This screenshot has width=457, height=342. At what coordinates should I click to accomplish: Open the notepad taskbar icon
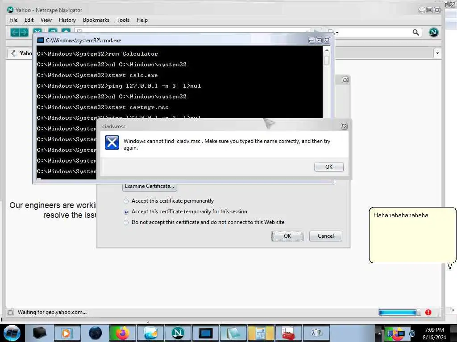(233, 333)
